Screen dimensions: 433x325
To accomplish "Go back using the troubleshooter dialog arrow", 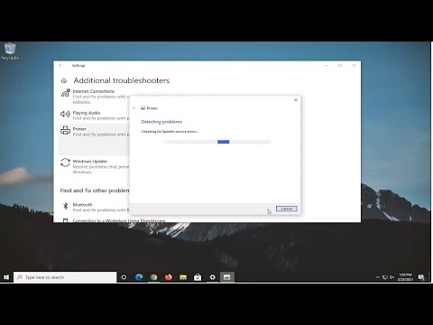I will [x=134, y=108].
